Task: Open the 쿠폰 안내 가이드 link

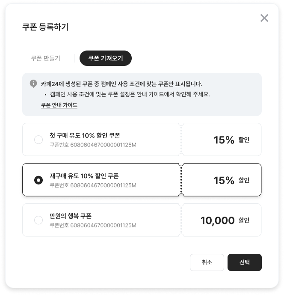Action: tap(59, 105)
